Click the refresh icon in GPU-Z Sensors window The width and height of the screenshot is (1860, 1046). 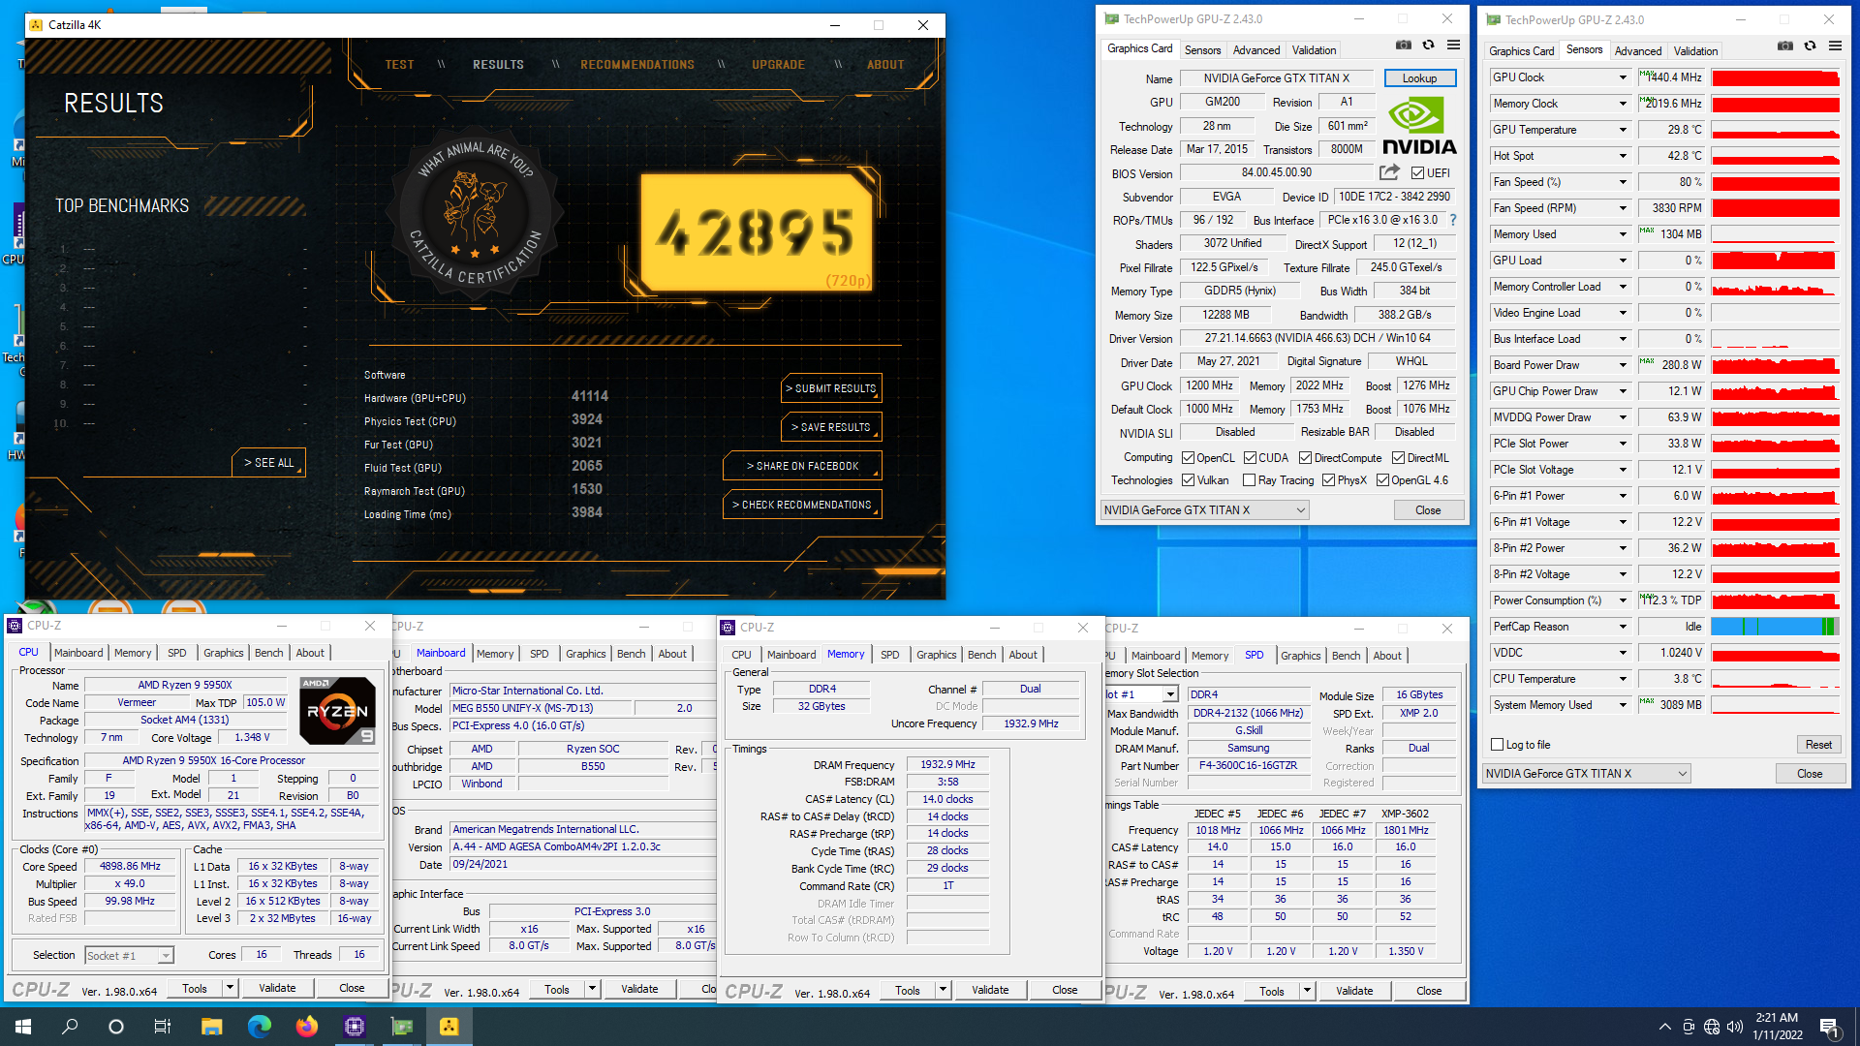click(1810, 46)
